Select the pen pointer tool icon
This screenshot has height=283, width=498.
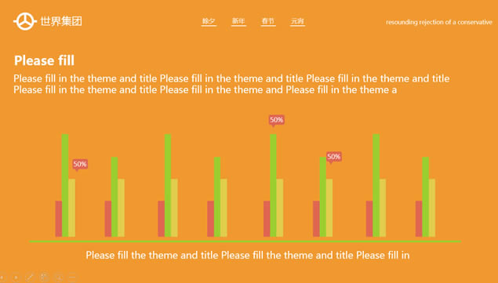30,278
